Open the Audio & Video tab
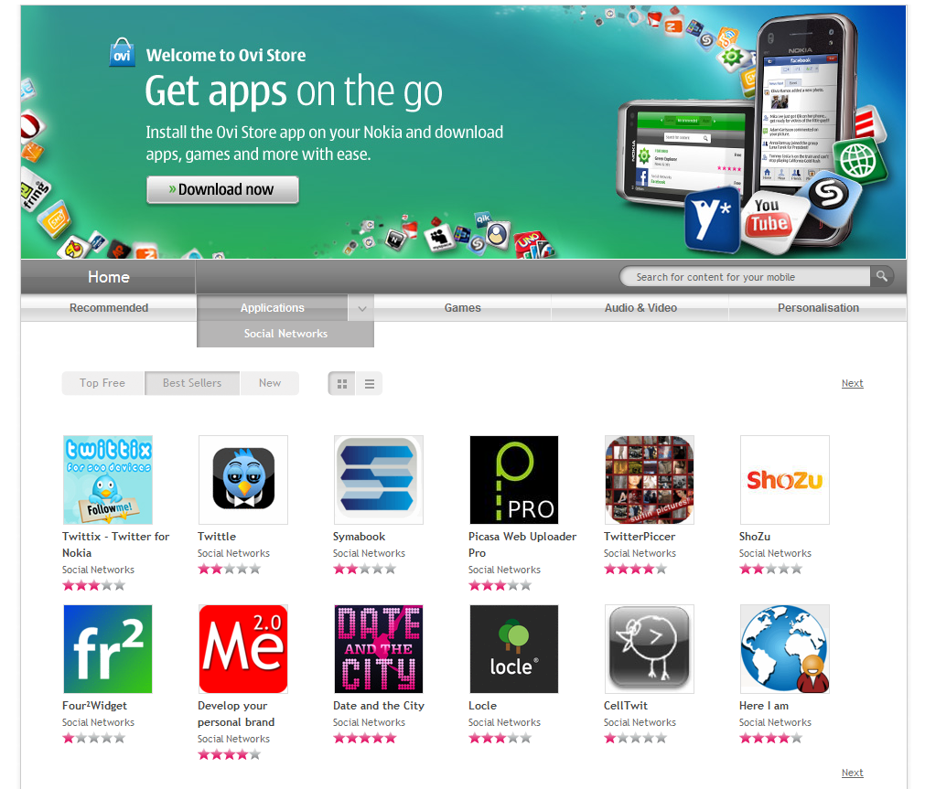This screenshot has height=789, width=925. [x=640, y=308]
